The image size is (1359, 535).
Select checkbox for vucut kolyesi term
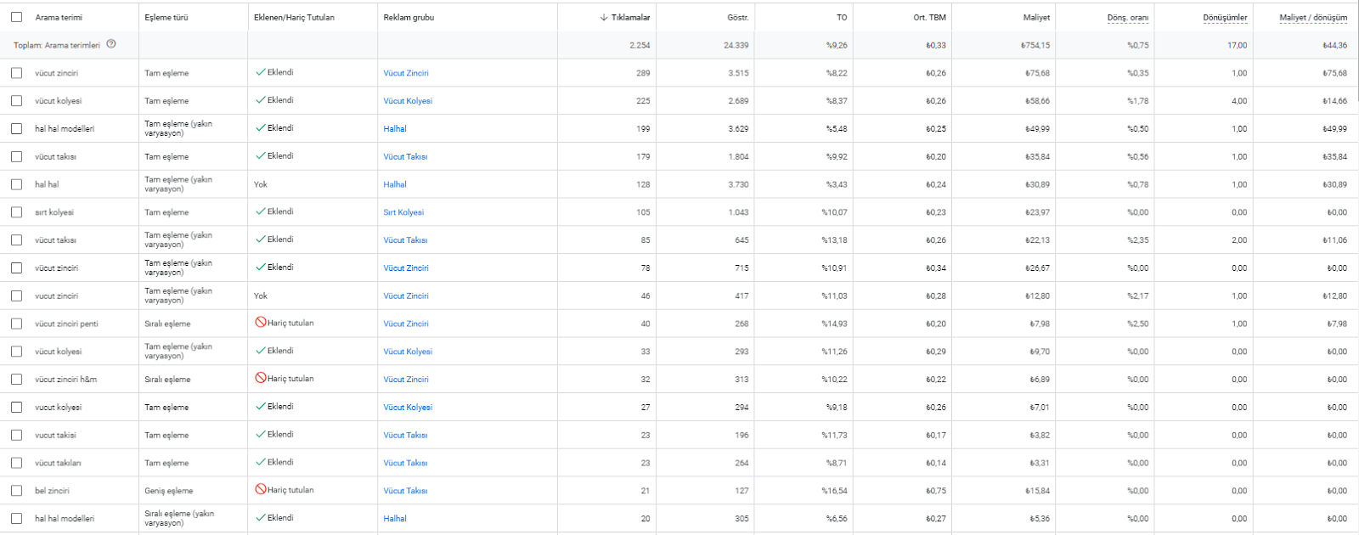[x=16, y=408]
